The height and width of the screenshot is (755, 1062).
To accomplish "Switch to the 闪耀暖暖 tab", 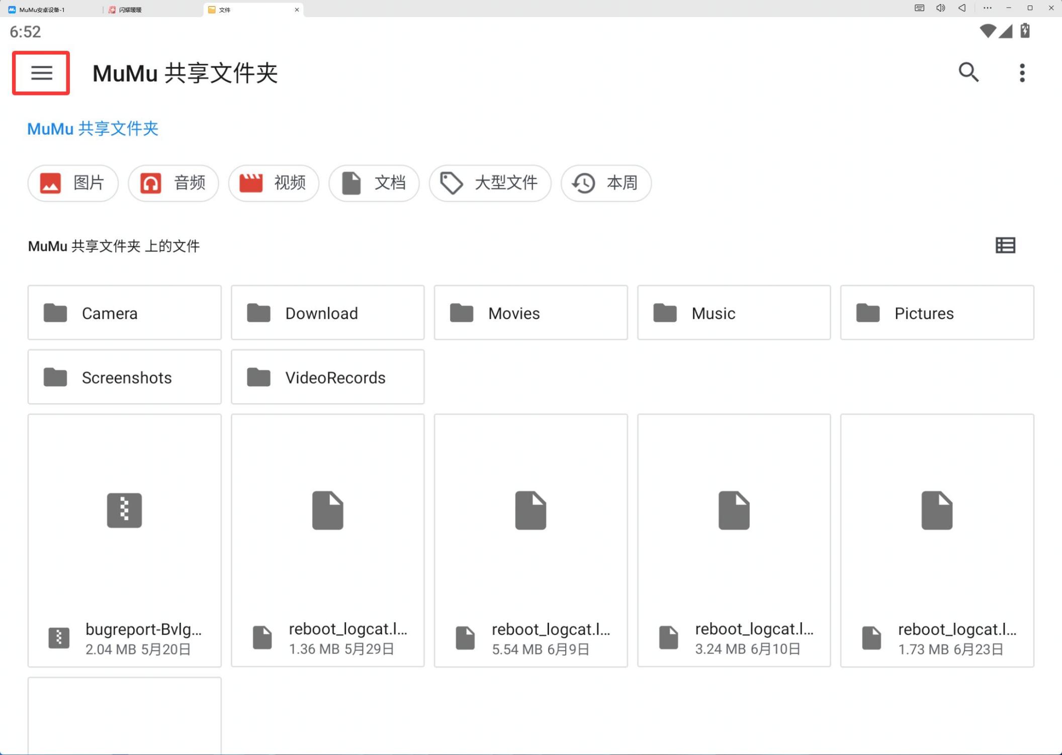I will pos(131,10).
